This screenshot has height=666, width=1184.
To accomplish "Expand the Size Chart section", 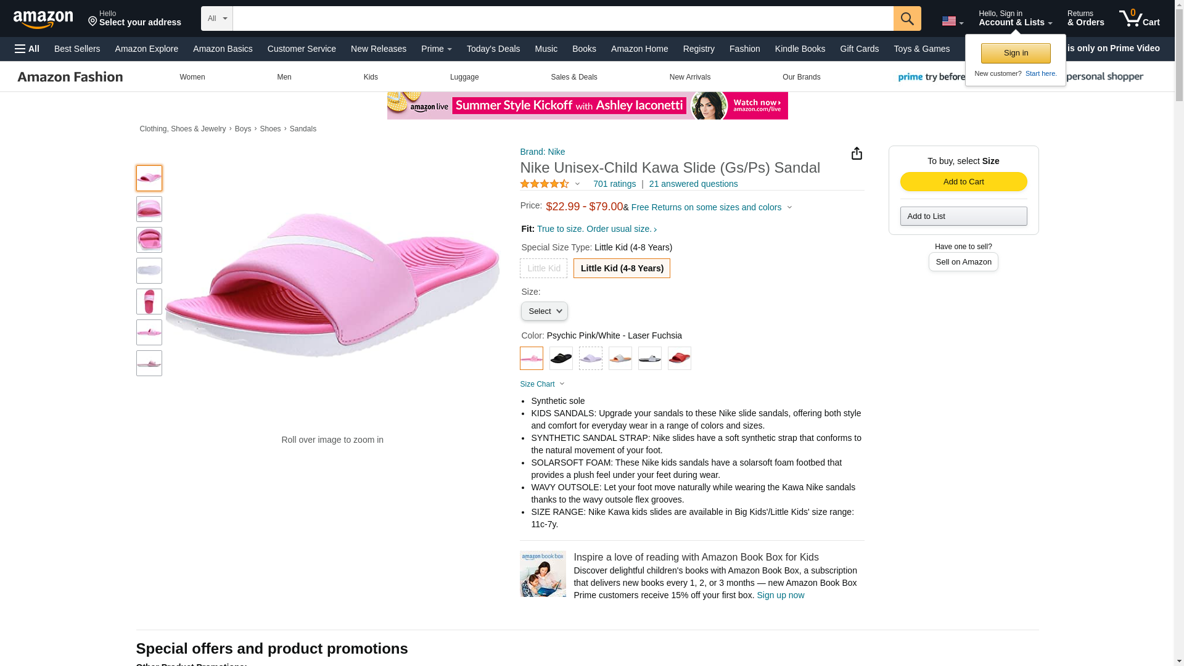I will click(542, 384).
